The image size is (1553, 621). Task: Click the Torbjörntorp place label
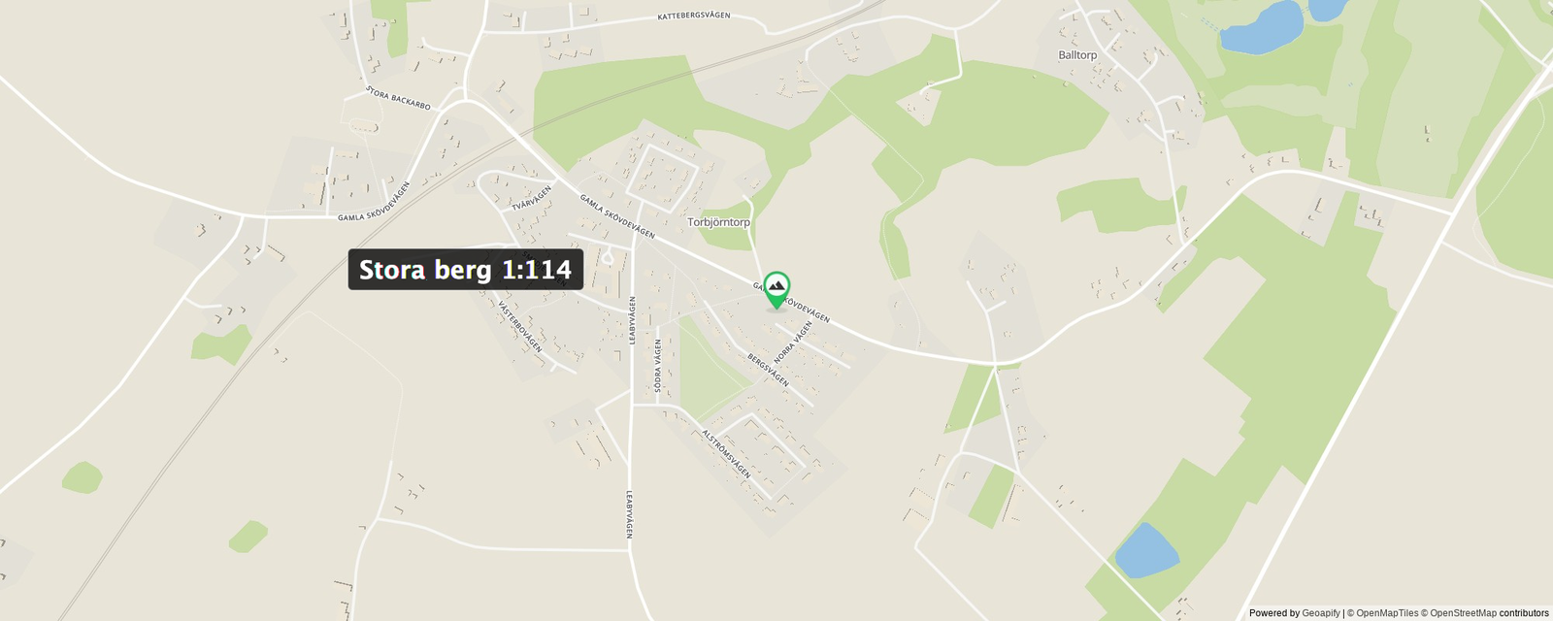tap(718, 222)
